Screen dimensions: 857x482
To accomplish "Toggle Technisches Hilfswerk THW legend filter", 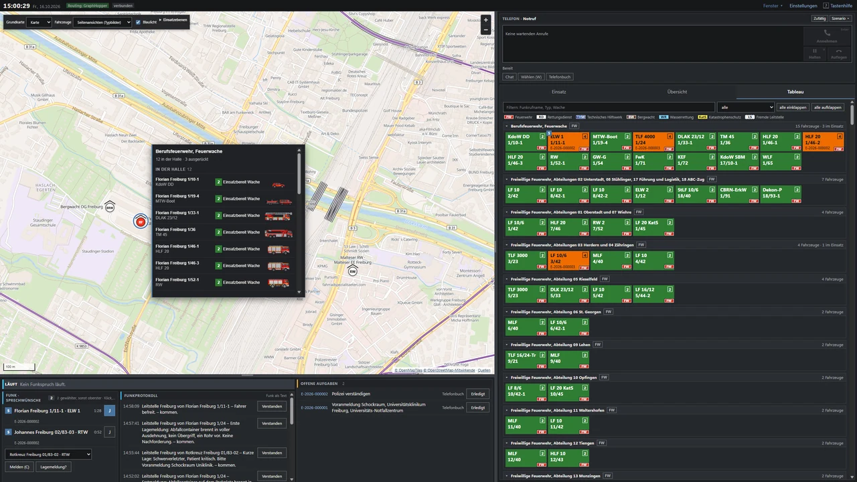I will 580,117.
